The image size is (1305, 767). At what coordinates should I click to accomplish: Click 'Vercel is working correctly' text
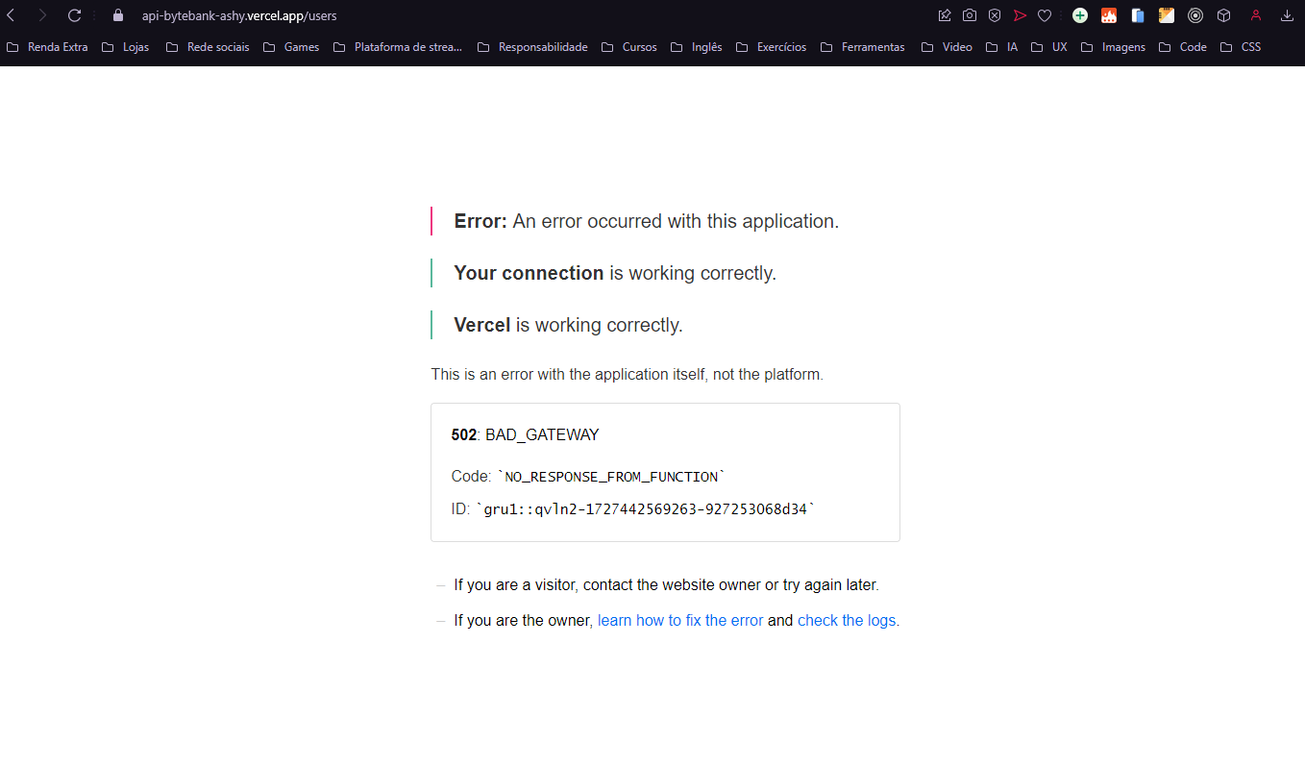[568, 325]
